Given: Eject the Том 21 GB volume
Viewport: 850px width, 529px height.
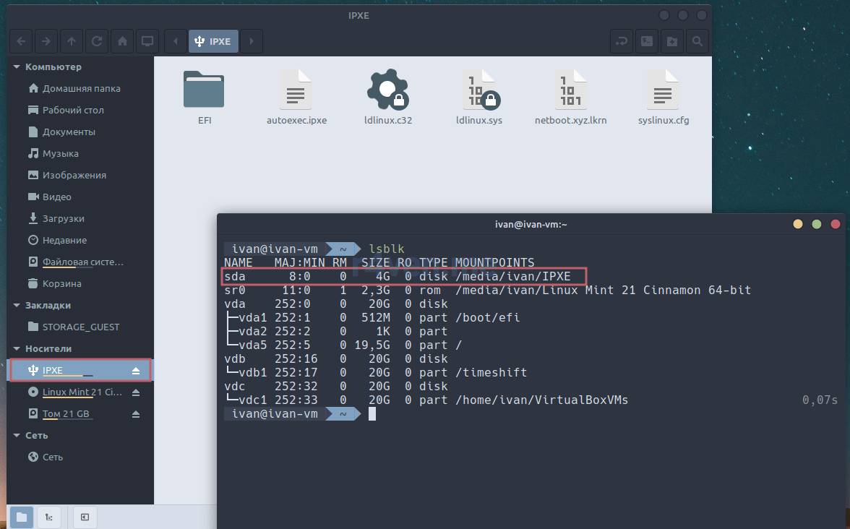Looking at the screenshot, I should (136, 414).
